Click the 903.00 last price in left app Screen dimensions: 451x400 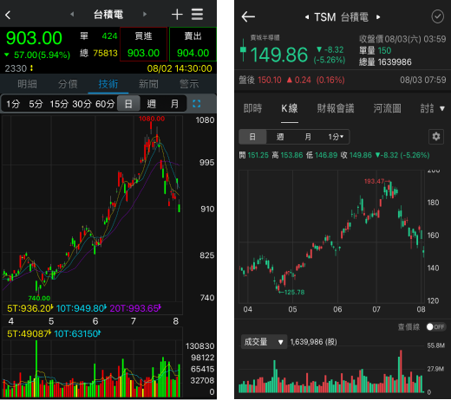[x=34, y=38]
